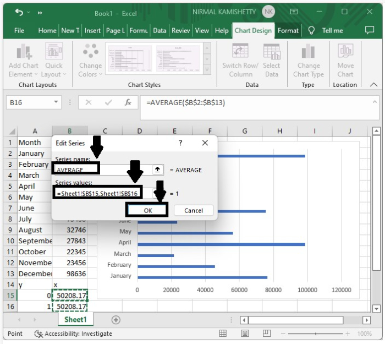
Task: Open the Help tab
Action: tap(222, 30)
